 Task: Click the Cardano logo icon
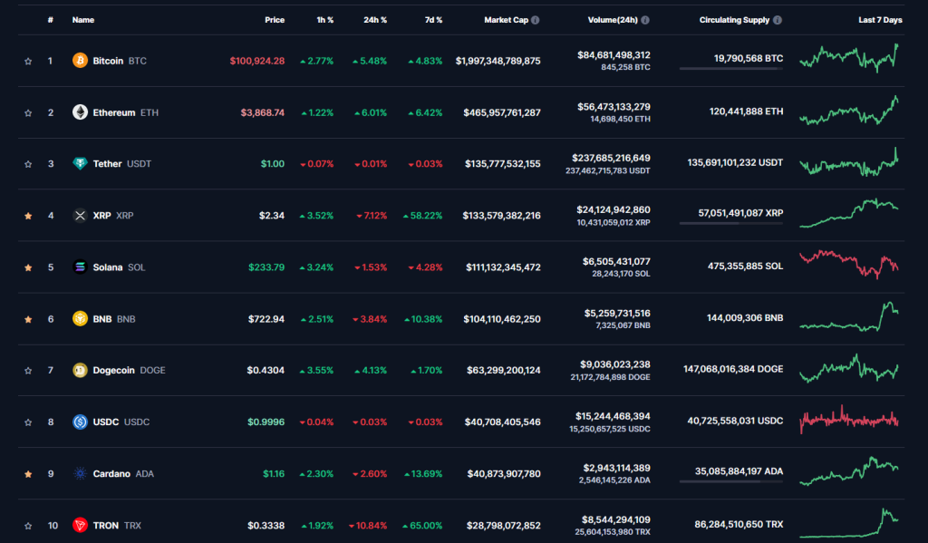(x=80, y=474)
